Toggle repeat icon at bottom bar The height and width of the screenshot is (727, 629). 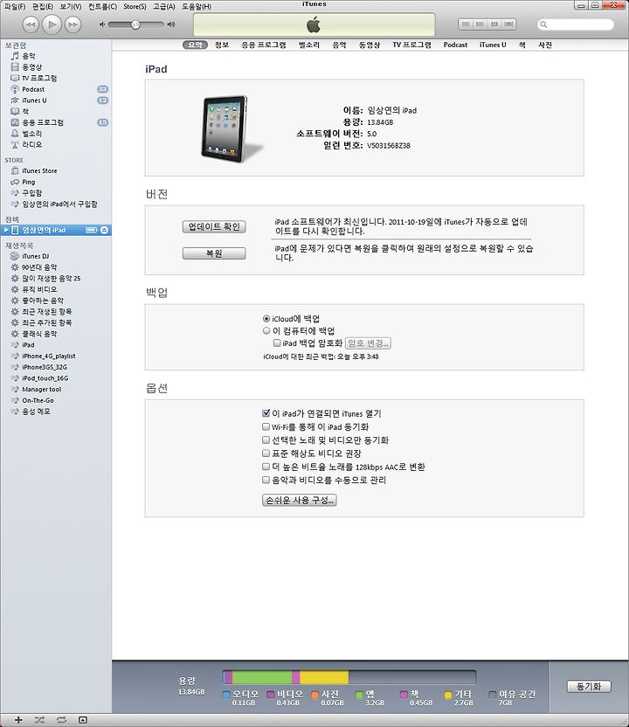coord(61,720)
